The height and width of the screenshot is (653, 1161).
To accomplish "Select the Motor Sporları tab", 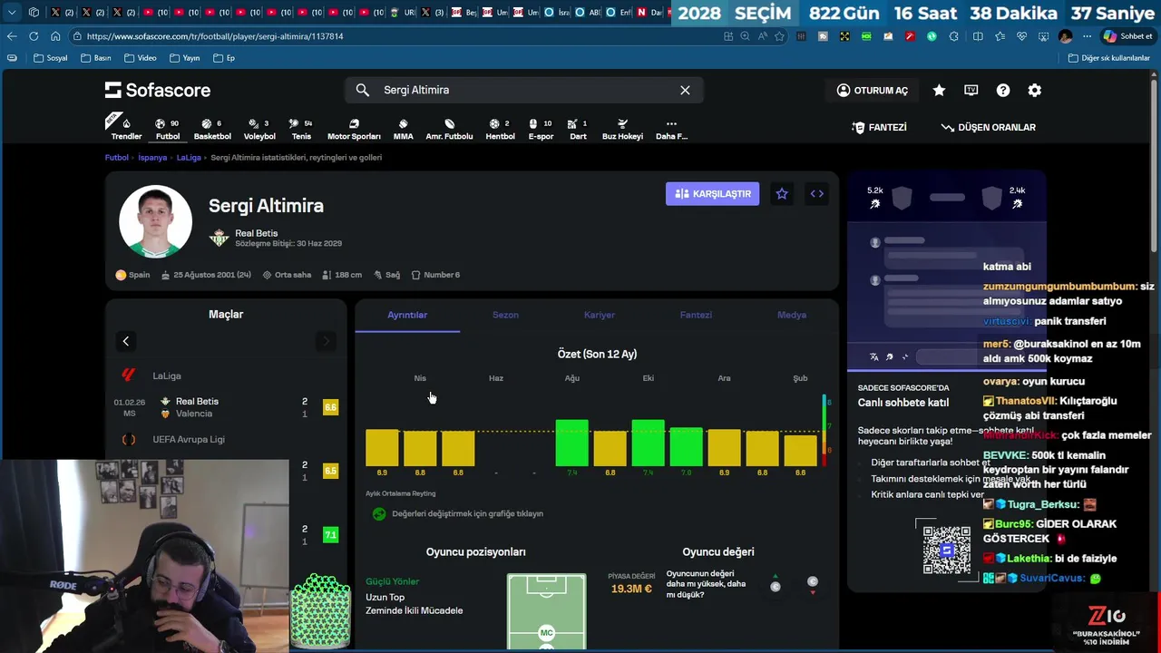I will (354, 129).
